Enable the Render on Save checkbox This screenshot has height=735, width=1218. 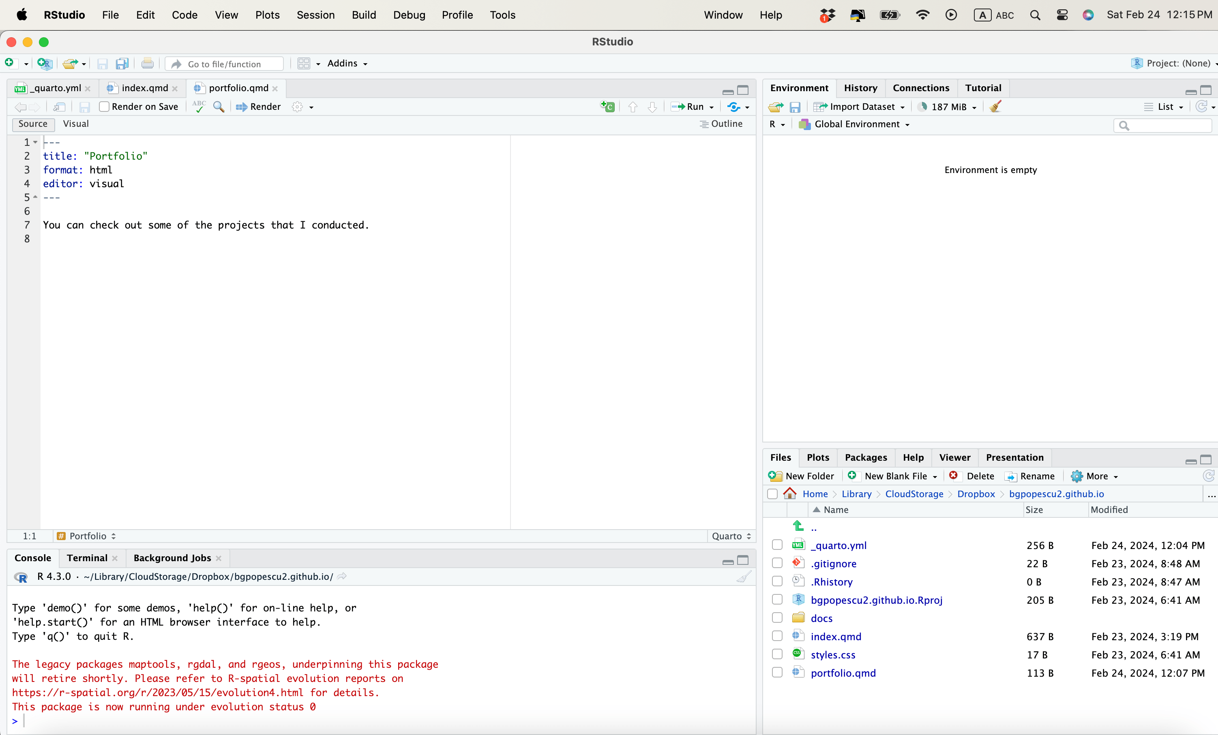(x=104, y=107)
